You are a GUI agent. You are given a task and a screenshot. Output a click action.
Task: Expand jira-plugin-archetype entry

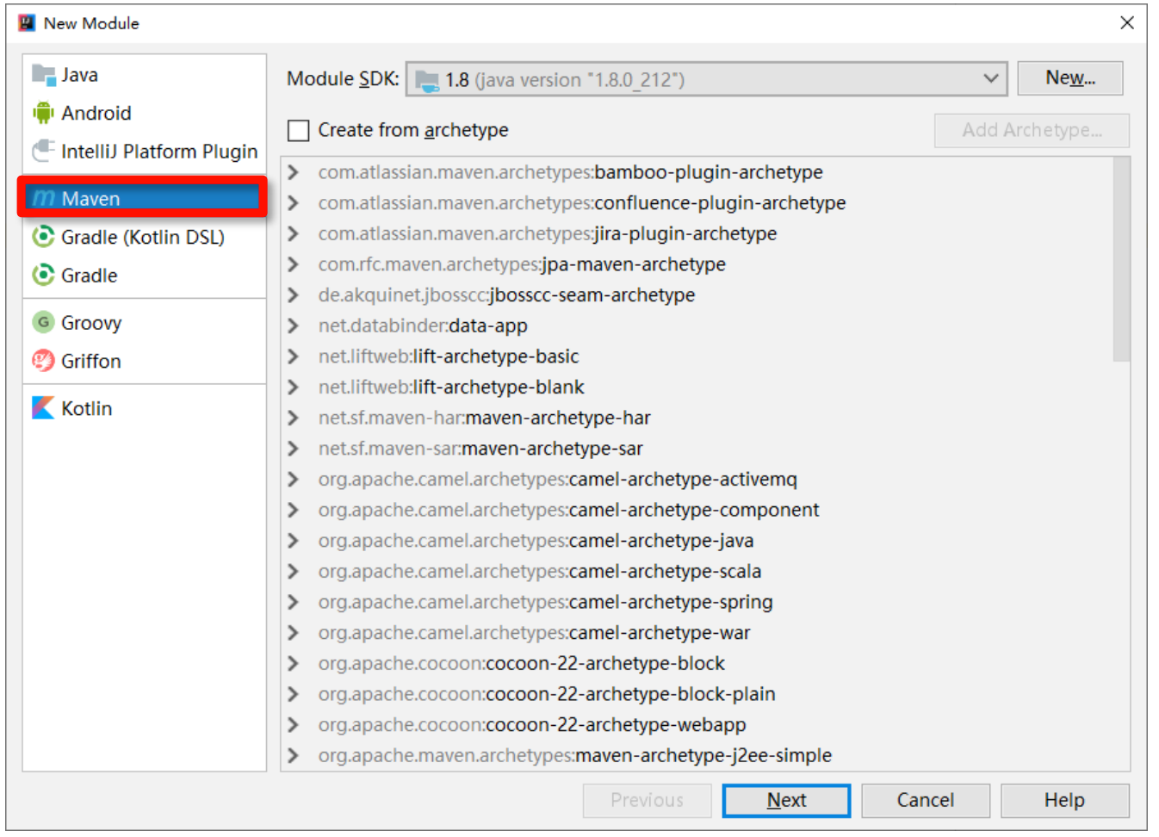(294, 233)
